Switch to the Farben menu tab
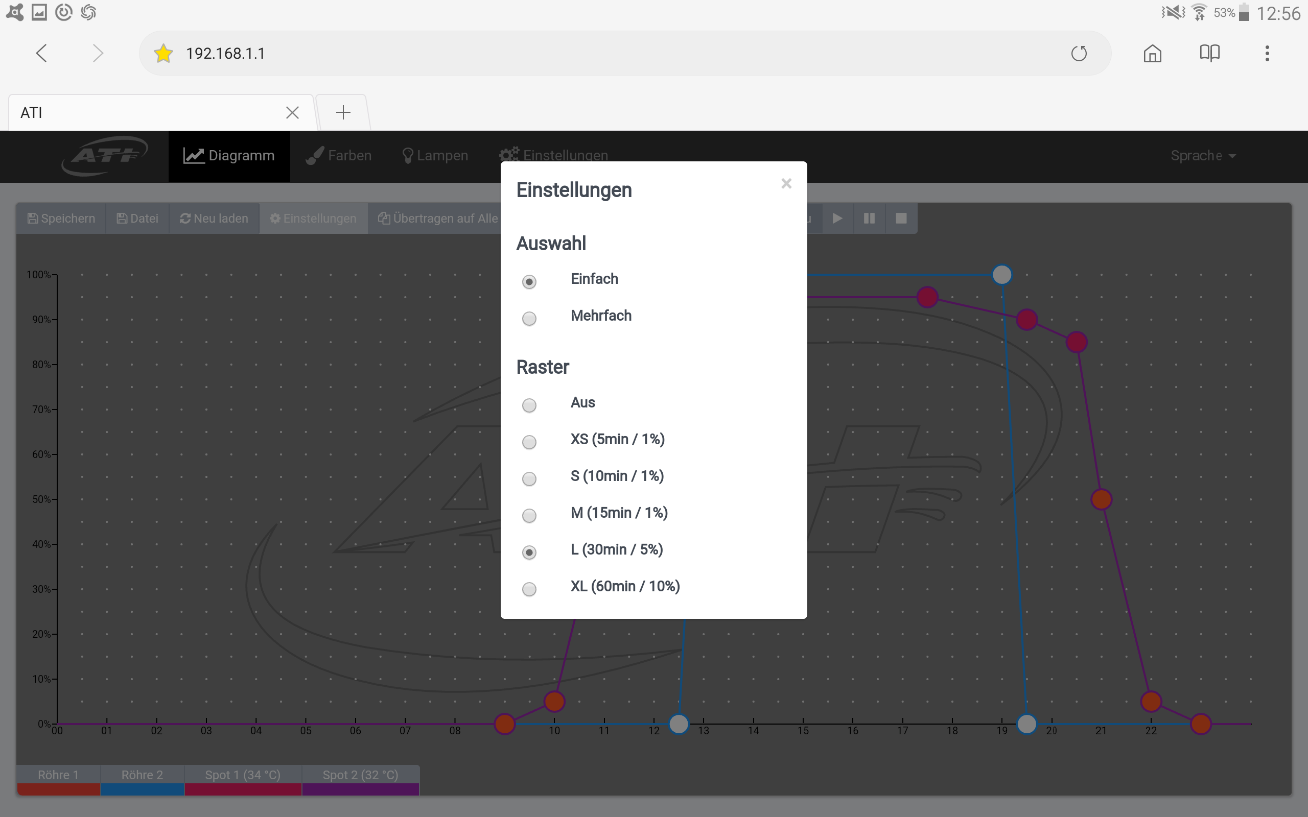 pyautogui.click(x=339, y=156)
